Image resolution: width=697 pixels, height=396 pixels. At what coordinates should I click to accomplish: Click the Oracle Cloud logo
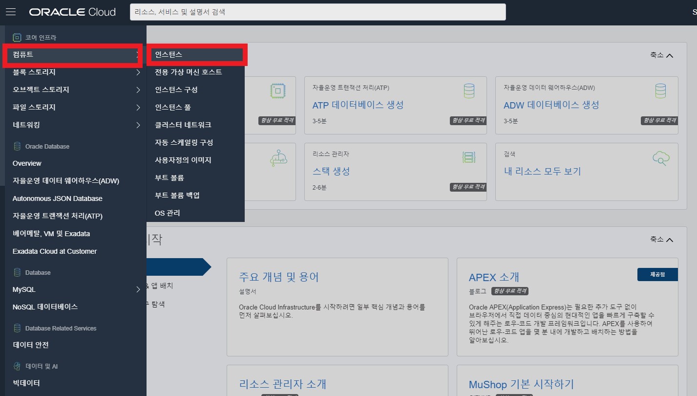click(x=72, y=12)
